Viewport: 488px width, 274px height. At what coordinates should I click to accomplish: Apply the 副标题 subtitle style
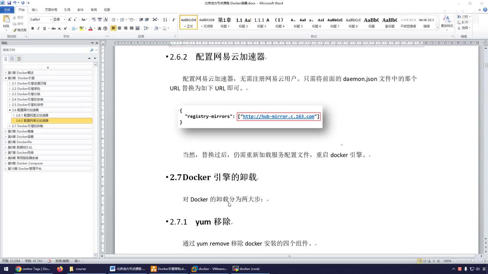point(390,22)
